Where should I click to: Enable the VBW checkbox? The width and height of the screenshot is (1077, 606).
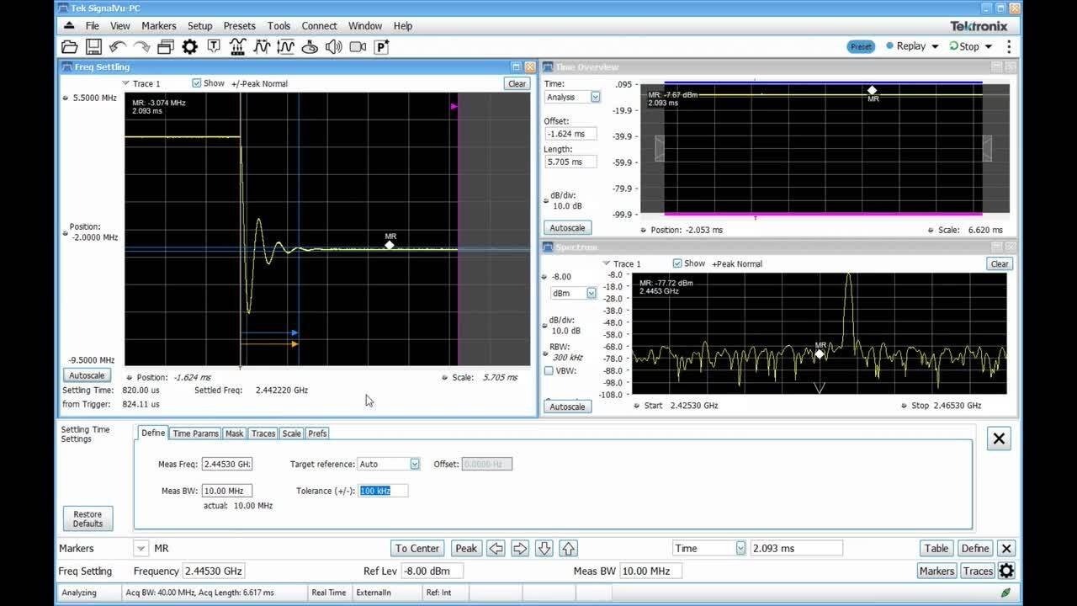549,370
